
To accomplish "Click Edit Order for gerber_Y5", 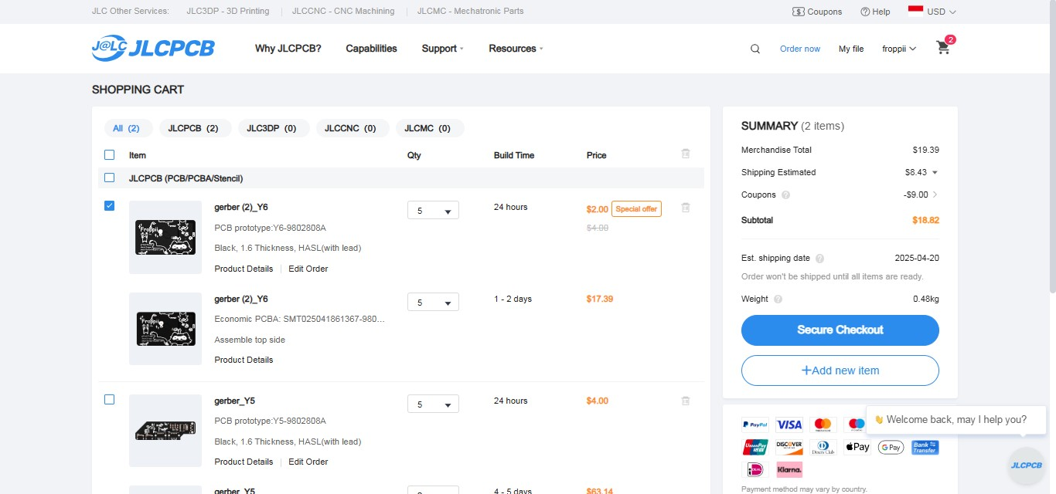I will [x=308, y=462].
